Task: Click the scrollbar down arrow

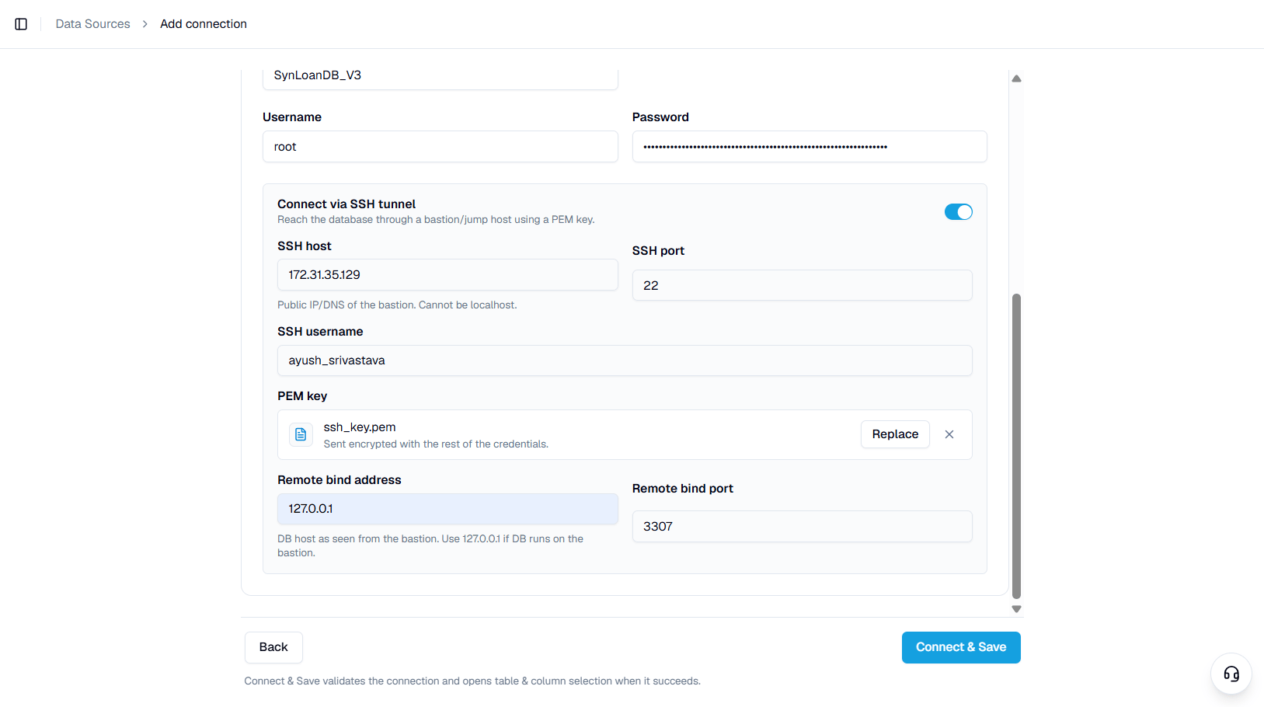Action: (1016, 609)
